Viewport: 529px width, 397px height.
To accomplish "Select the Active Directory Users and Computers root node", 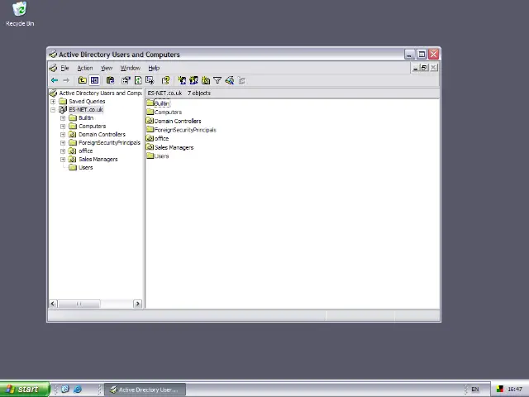I will click(x=100, y=93).
